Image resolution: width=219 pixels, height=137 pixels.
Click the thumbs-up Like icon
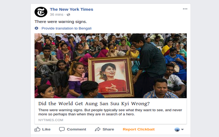(x=37, y=129)
